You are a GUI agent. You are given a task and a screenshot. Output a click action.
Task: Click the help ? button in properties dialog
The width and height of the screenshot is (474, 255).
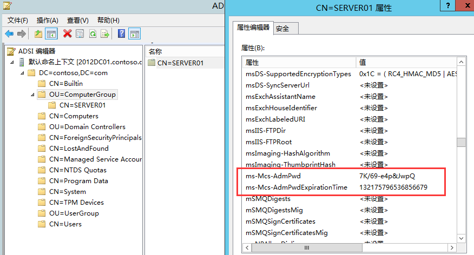[448, 5]
